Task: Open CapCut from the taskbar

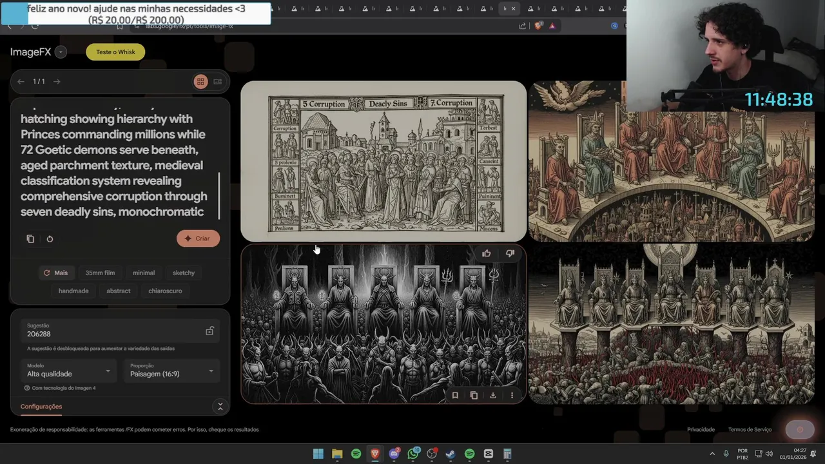Action: pos(489,454)
